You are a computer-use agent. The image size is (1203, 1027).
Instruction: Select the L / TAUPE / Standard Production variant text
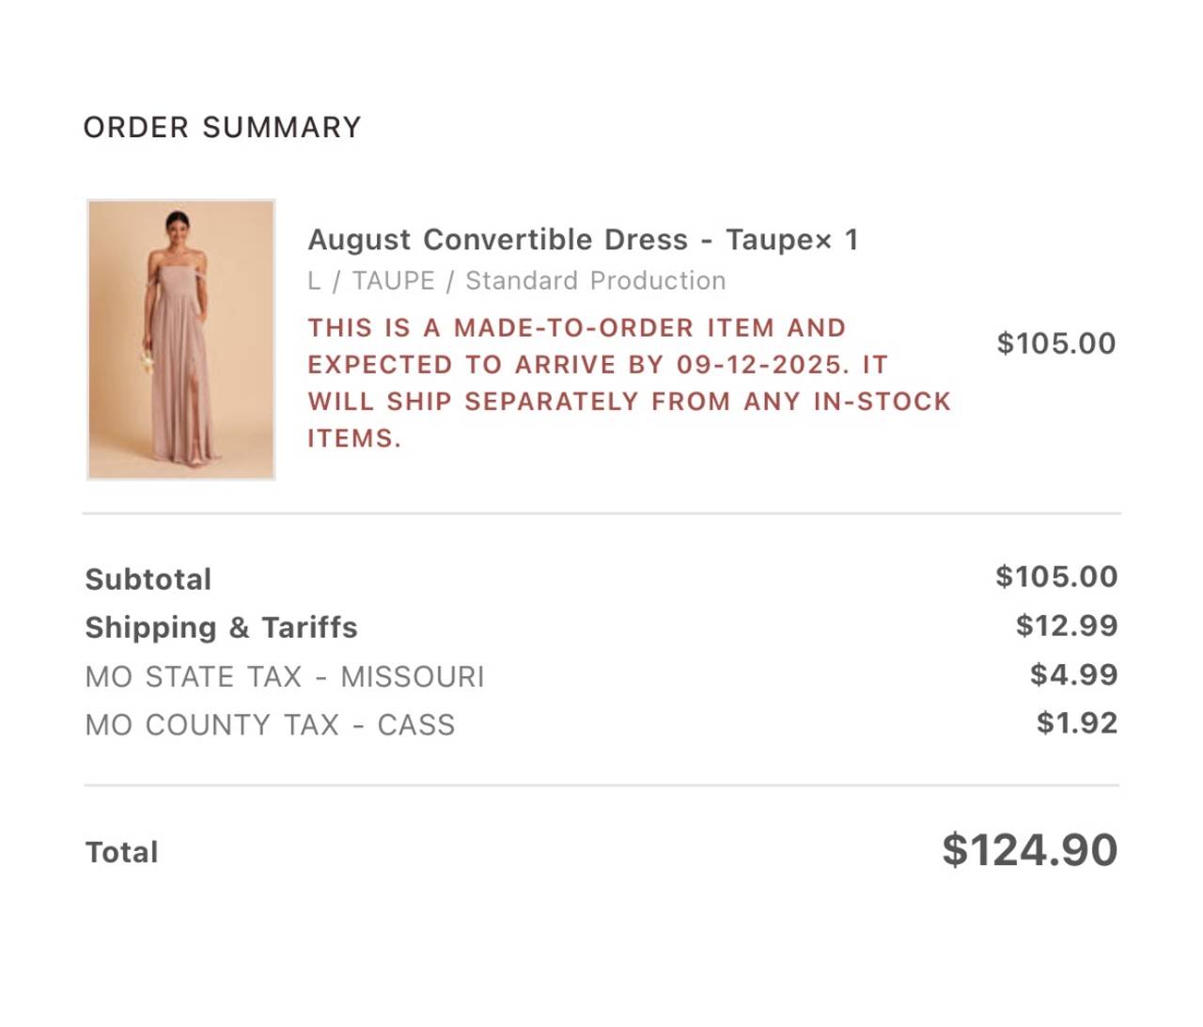pos(516,281)
